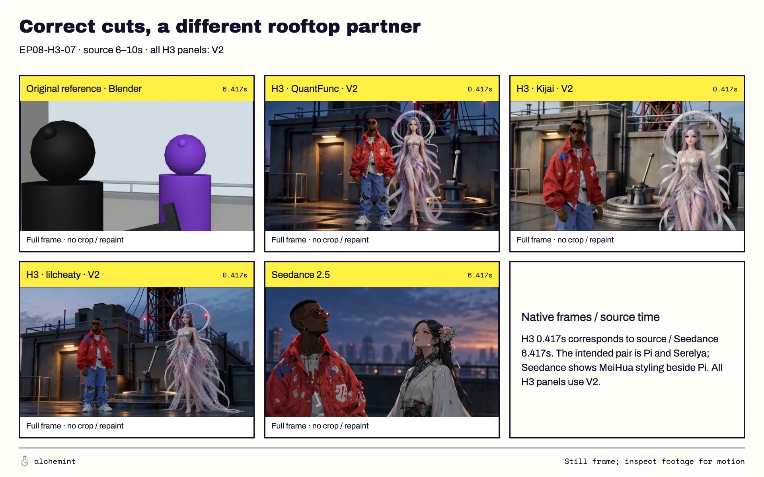Open the H3 Kijai V2 frame image
Image resolution: width=764 pixels, height=477 pixels.
627,166
